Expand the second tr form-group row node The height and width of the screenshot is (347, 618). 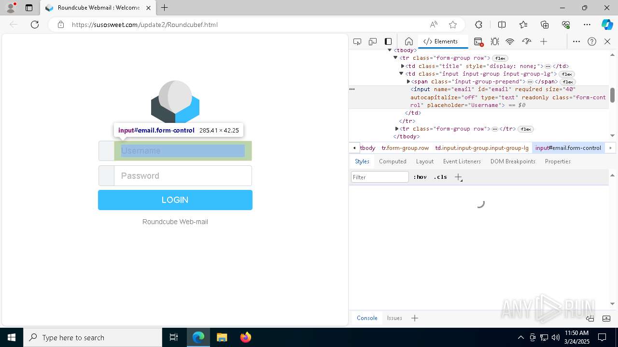(397, 129)
